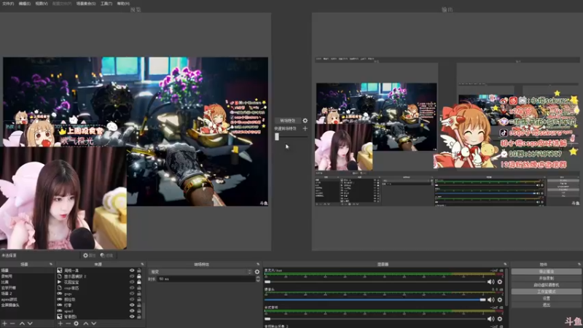Adjust 摄像头 volume slider handle
This screenshot has width=583, height=328.
pos(482,300)
